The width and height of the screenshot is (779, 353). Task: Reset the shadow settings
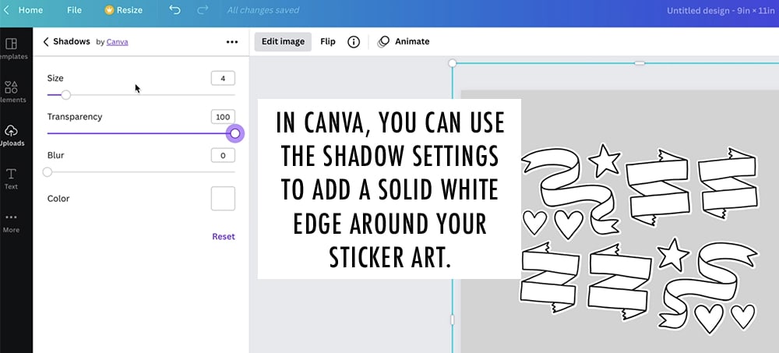click(224, 236)
